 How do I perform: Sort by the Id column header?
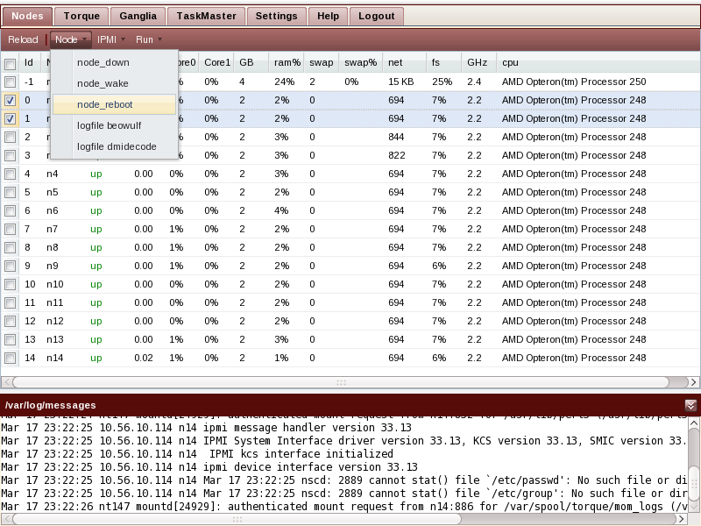point(30,62)
